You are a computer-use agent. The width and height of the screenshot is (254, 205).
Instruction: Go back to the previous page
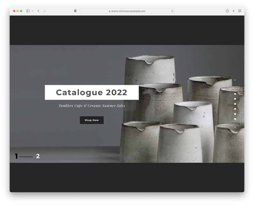click(x=38, y=11)
